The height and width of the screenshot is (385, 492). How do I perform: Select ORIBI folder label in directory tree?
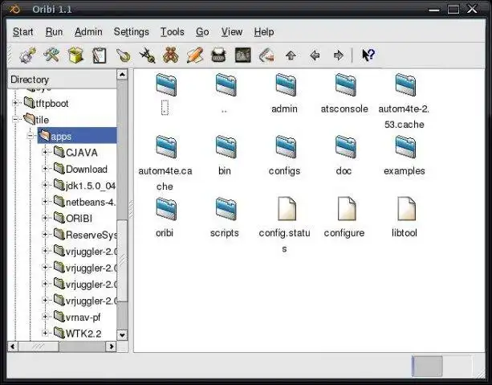click(x=79, y=219)
